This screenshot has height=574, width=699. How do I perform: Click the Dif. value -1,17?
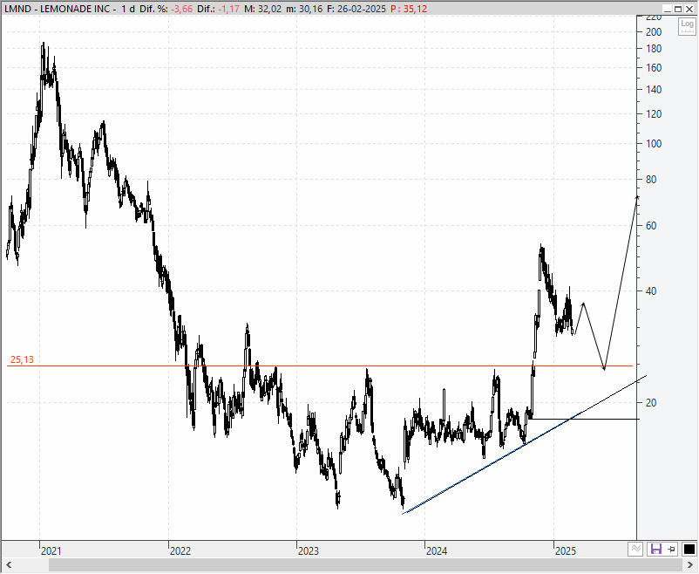coord(228,9)
